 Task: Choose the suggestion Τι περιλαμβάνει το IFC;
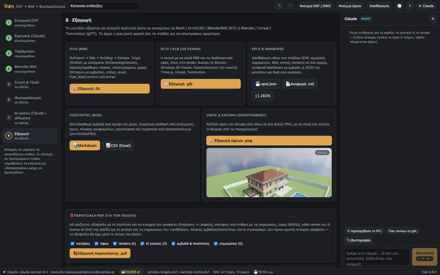click(364, 231)
